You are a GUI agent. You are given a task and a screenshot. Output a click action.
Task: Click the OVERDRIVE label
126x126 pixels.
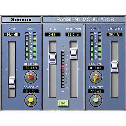click(115, 29)
